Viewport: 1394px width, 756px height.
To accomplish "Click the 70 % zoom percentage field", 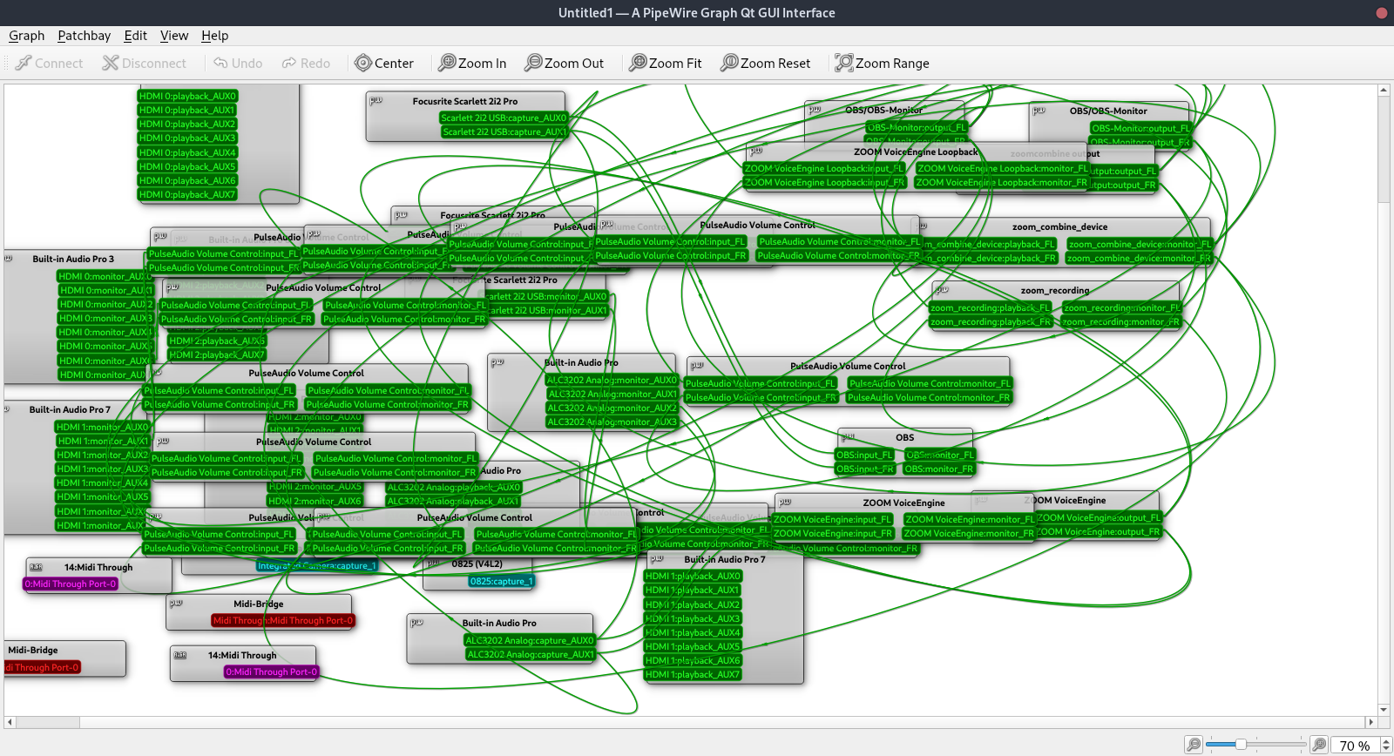I will coord(1354,746).
